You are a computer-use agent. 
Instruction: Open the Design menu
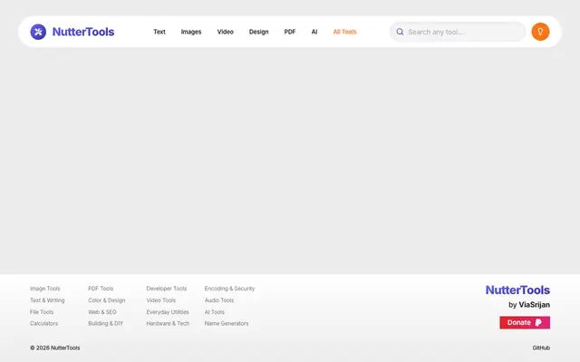pyautogui.click(x=258, y=32)
